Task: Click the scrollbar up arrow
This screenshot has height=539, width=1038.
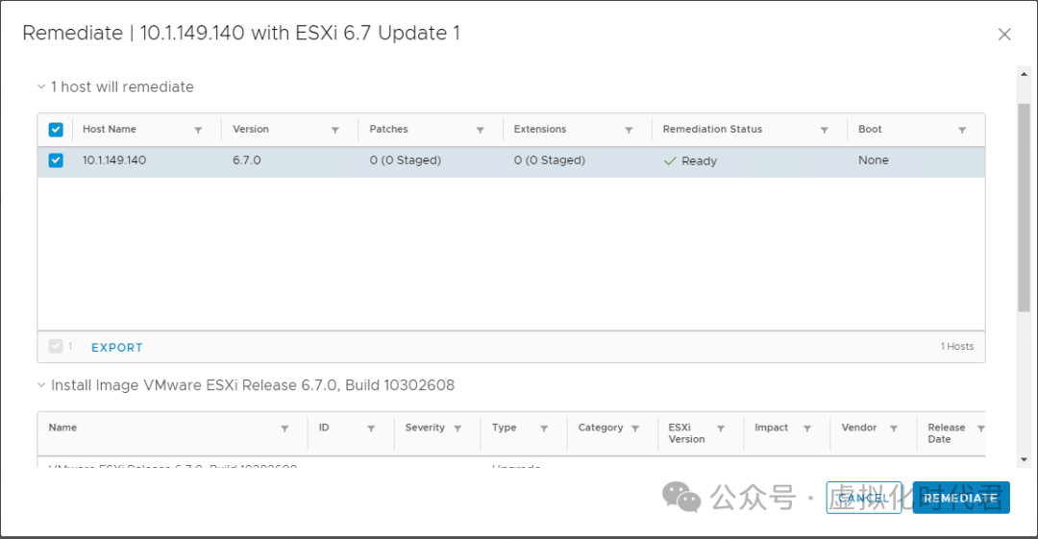Action: point(1025,74)
